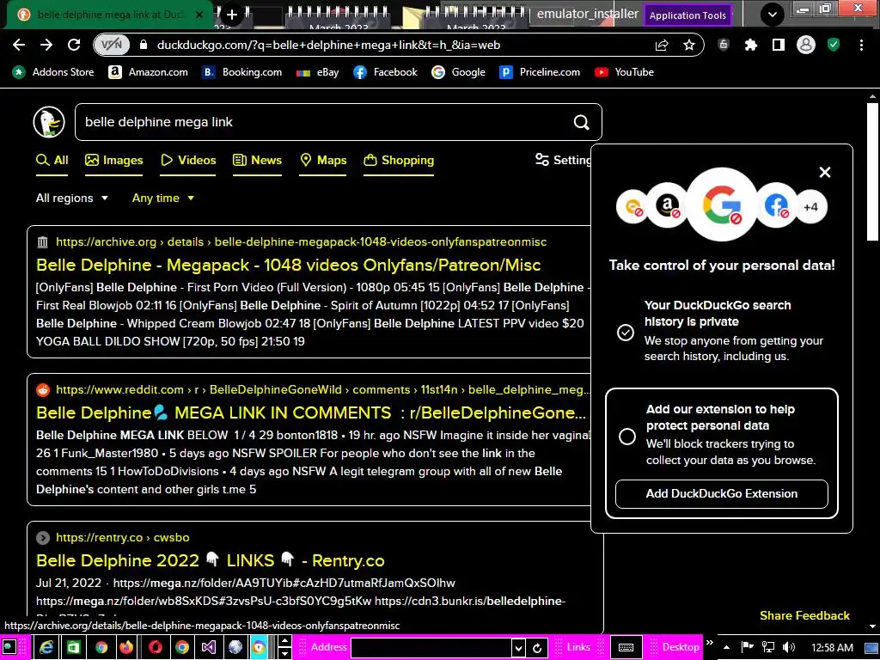Toggle the browser side panel
The width and height of the screenshot is (880, 660).
(x=779, y=45)
